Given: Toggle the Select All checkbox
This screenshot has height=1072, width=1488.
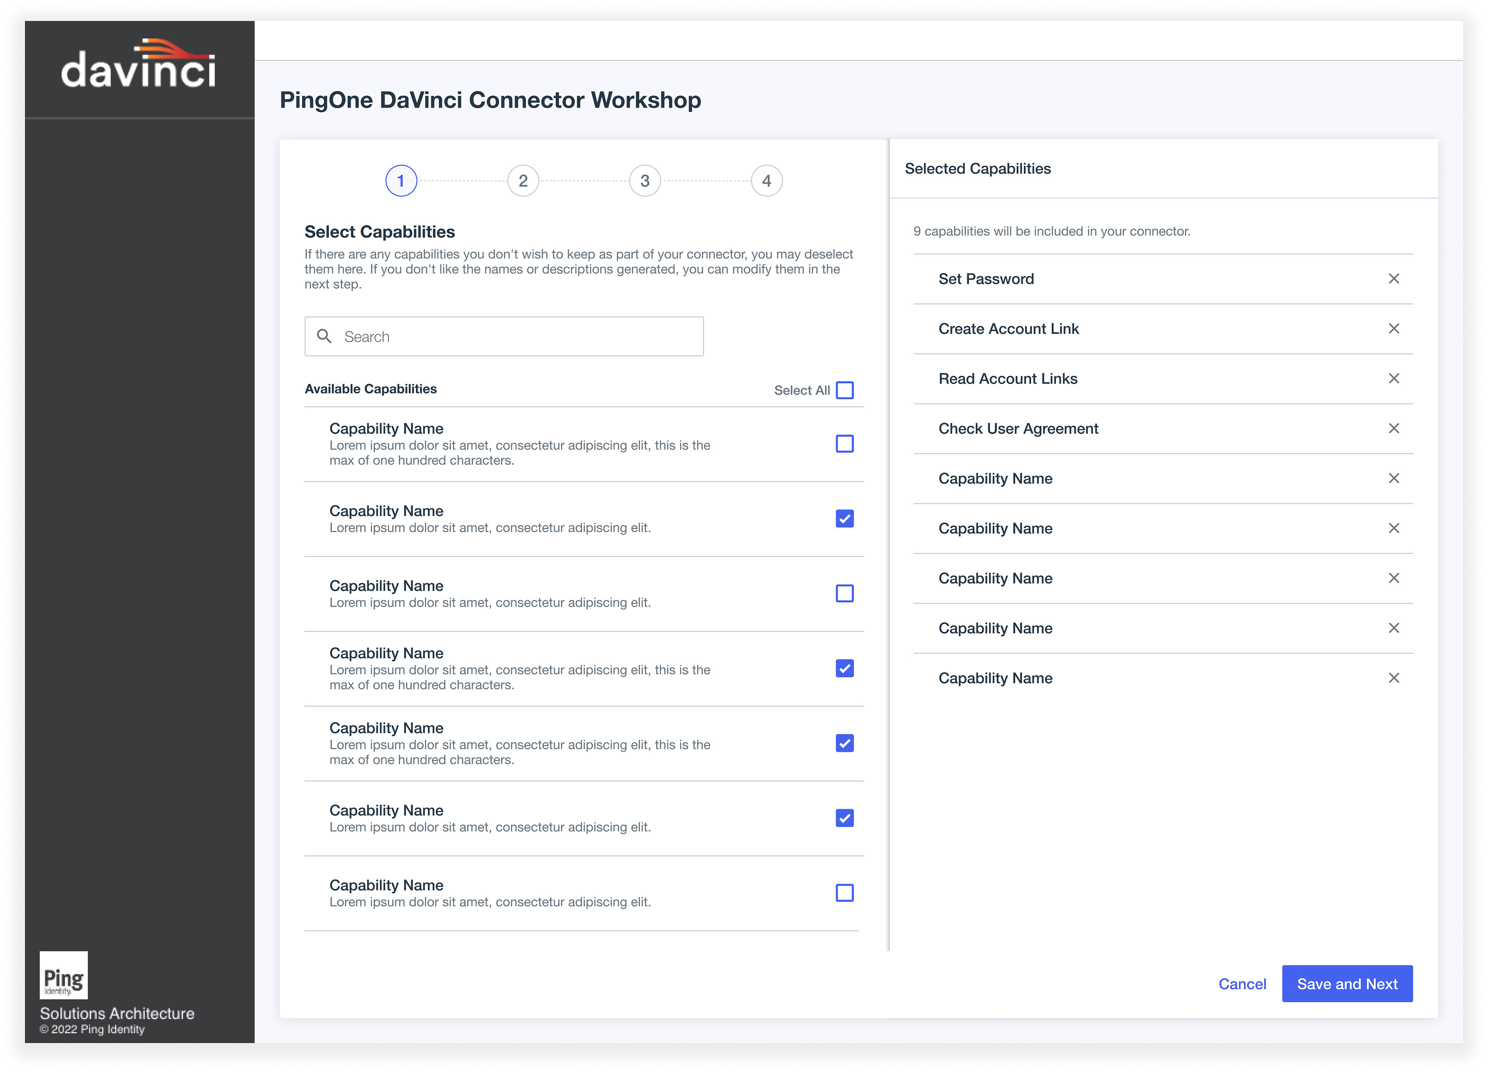Looking at the screenshot, I should point(844,390).
